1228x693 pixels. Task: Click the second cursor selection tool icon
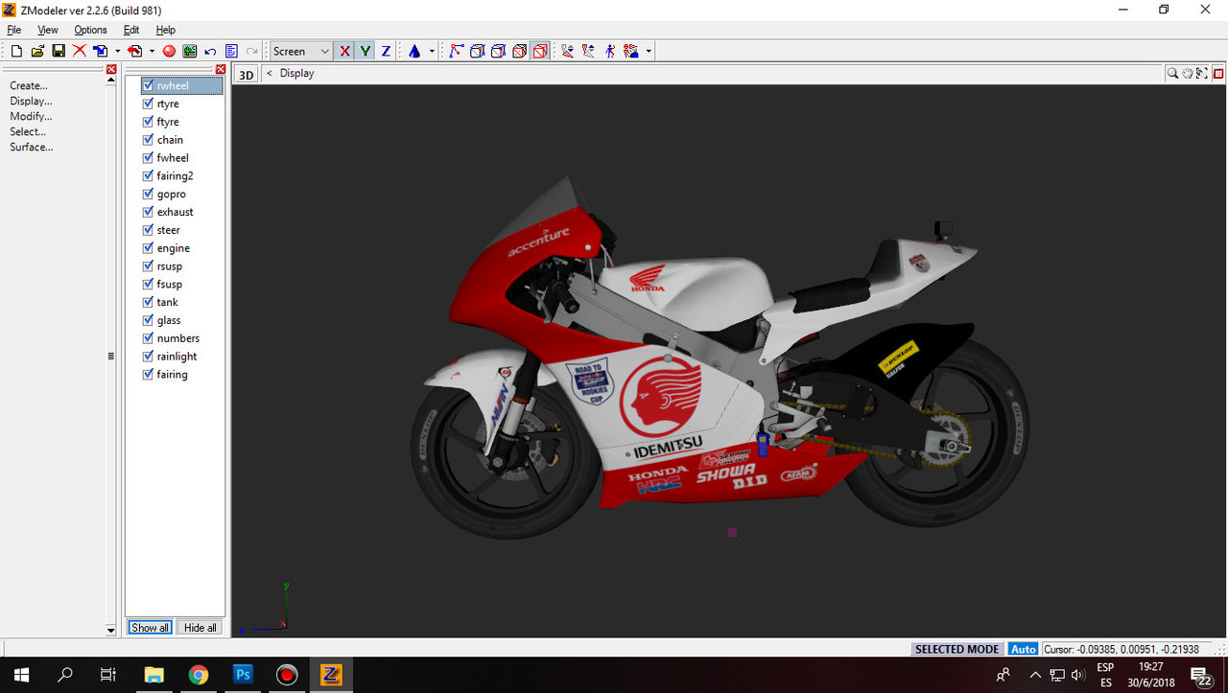[589, 51]
